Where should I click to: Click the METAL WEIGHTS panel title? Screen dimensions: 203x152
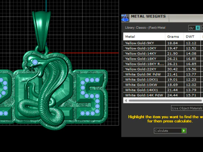pyautogui.click(x=148, y=16)
